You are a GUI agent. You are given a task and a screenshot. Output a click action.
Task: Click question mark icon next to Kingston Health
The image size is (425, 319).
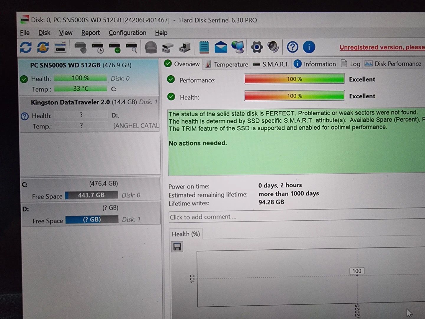24,116
